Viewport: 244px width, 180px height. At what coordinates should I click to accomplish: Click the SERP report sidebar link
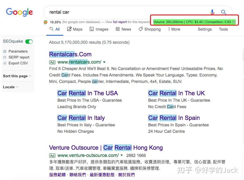pyautogui.click(x=19, y=57)
